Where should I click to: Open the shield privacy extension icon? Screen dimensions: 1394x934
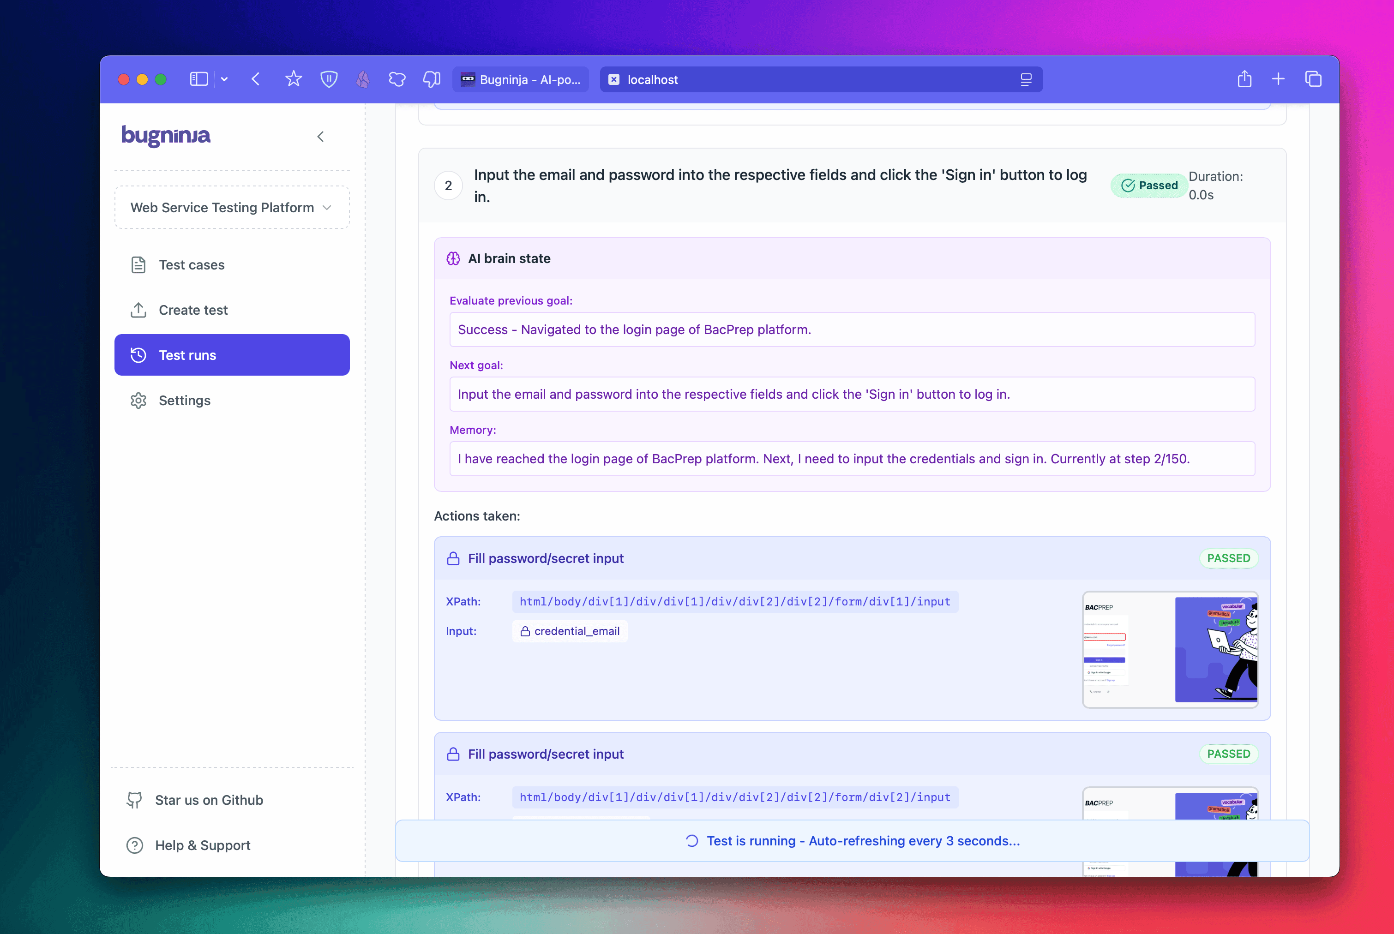329,79
